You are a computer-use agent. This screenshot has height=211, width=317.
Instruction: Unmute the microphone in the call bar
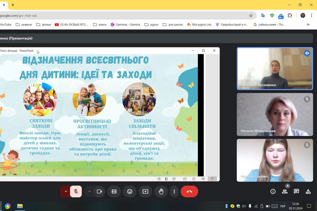point(76,191)
